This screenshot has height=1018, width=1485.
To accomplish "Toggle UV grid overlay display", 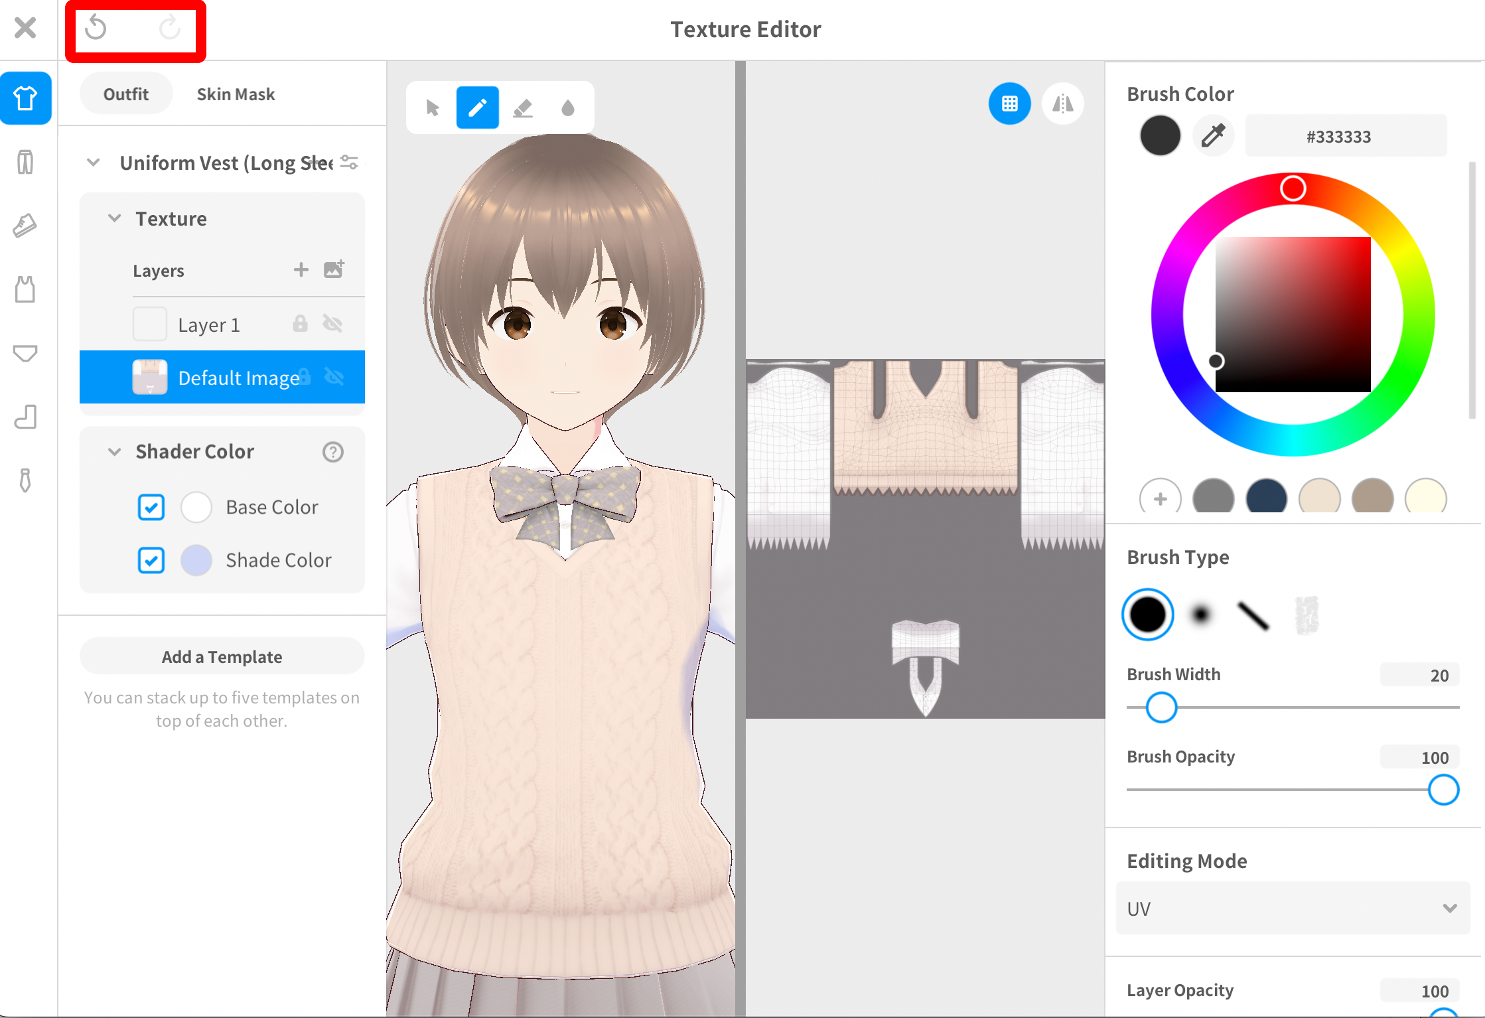I will coord(1007,108).
